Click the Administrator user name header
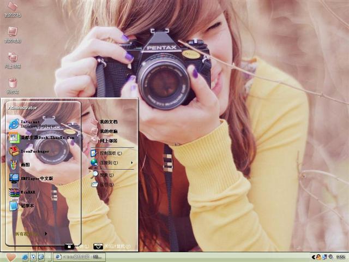The image size is (349, 262). tap(22, 108)
